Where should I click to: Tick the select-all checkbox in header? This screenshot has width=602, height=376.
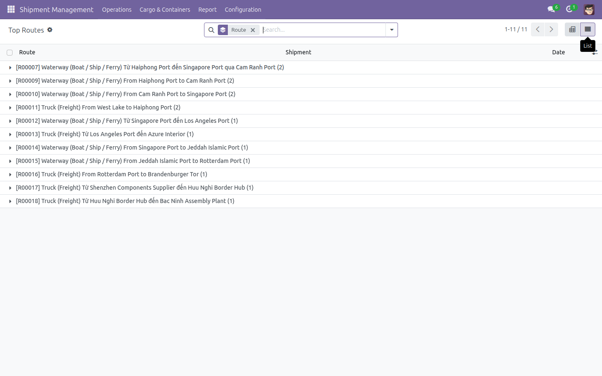(x=10, y=53)
